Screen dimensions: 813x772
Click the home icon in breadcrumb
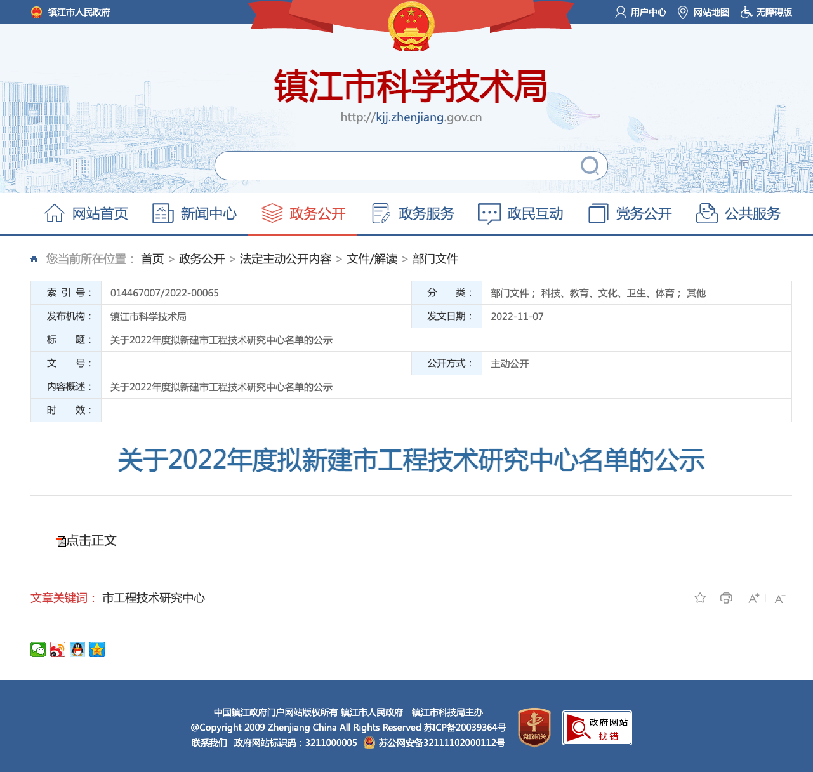click(x=34, y=259)
